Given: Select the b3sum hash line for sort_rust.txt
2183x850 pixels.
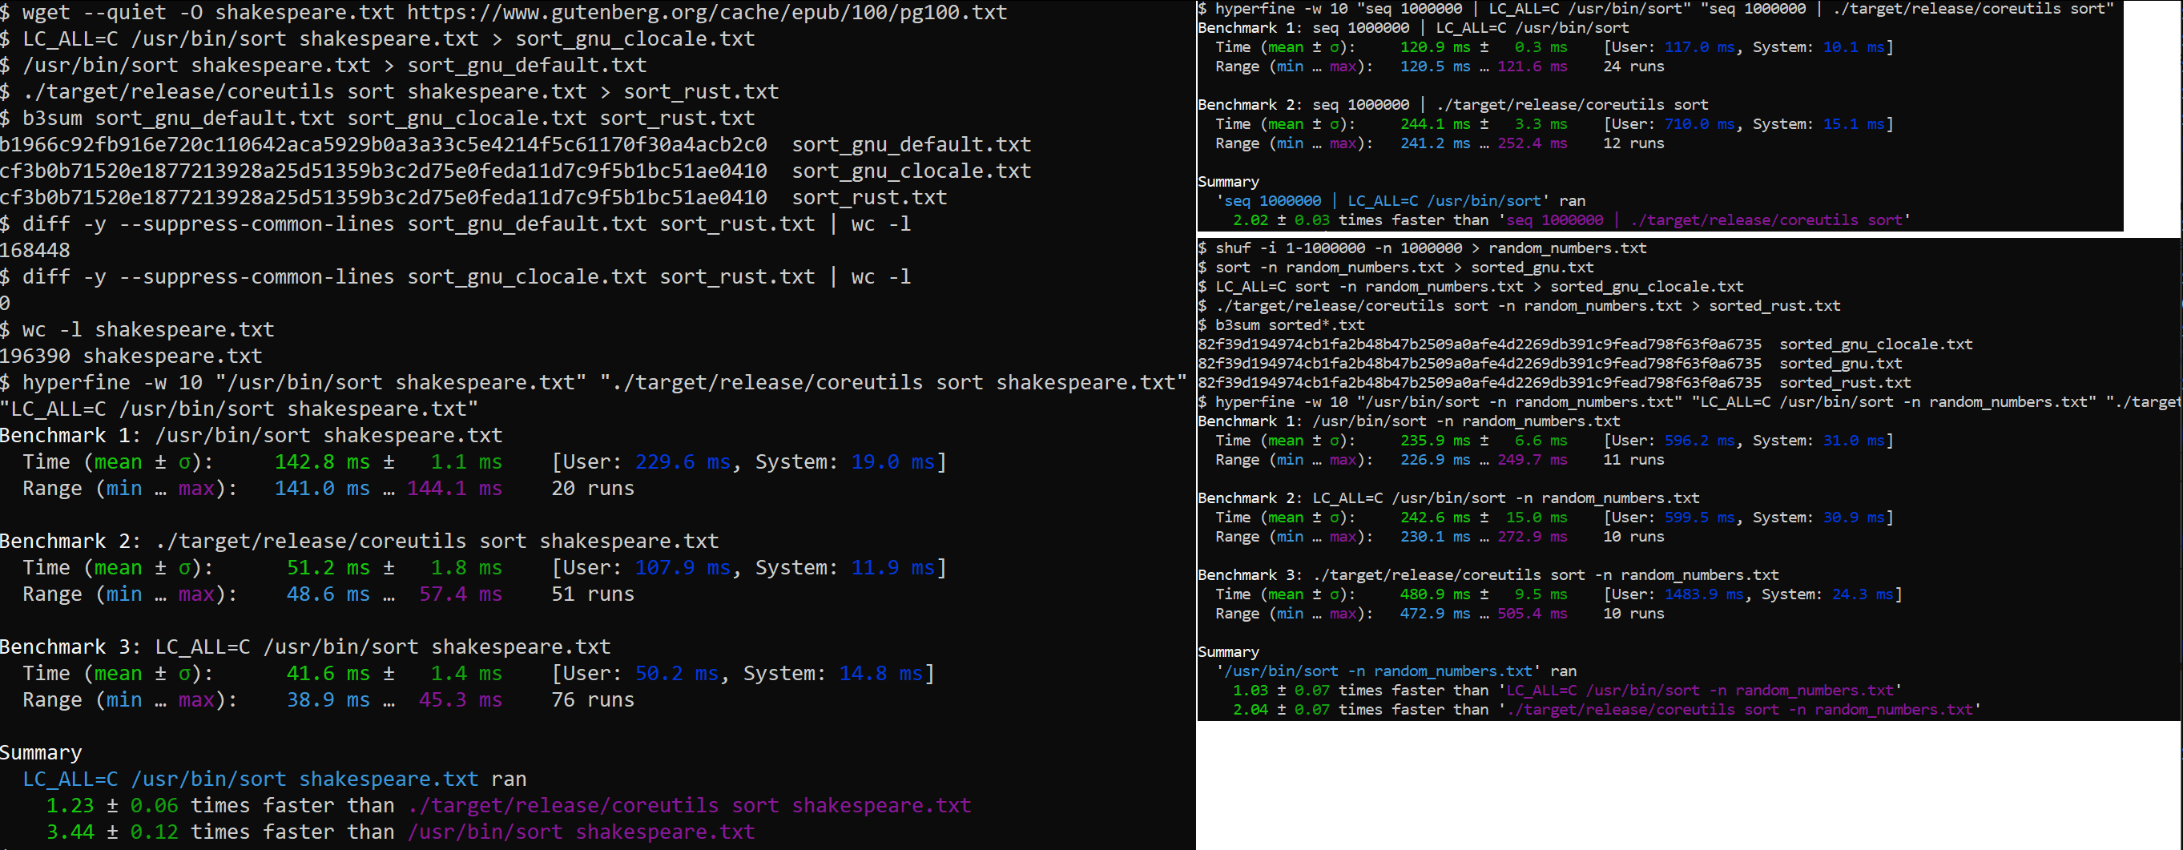Looking at the screenshot, I should [473, 197].
